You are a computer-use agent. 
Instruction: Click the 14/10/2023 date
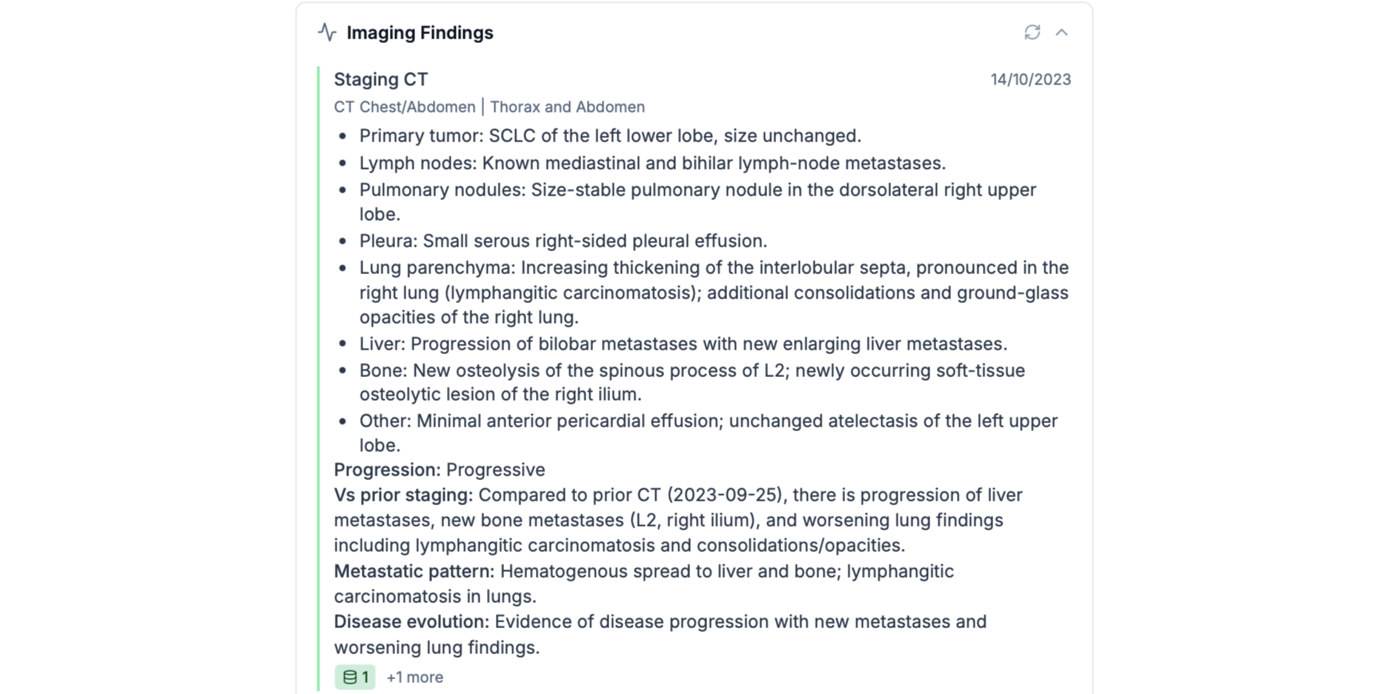click(x=1030, y=79)
